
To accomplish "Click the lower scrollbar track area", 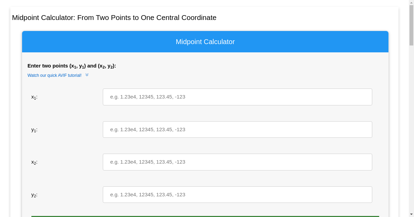I will pos(411,138).
